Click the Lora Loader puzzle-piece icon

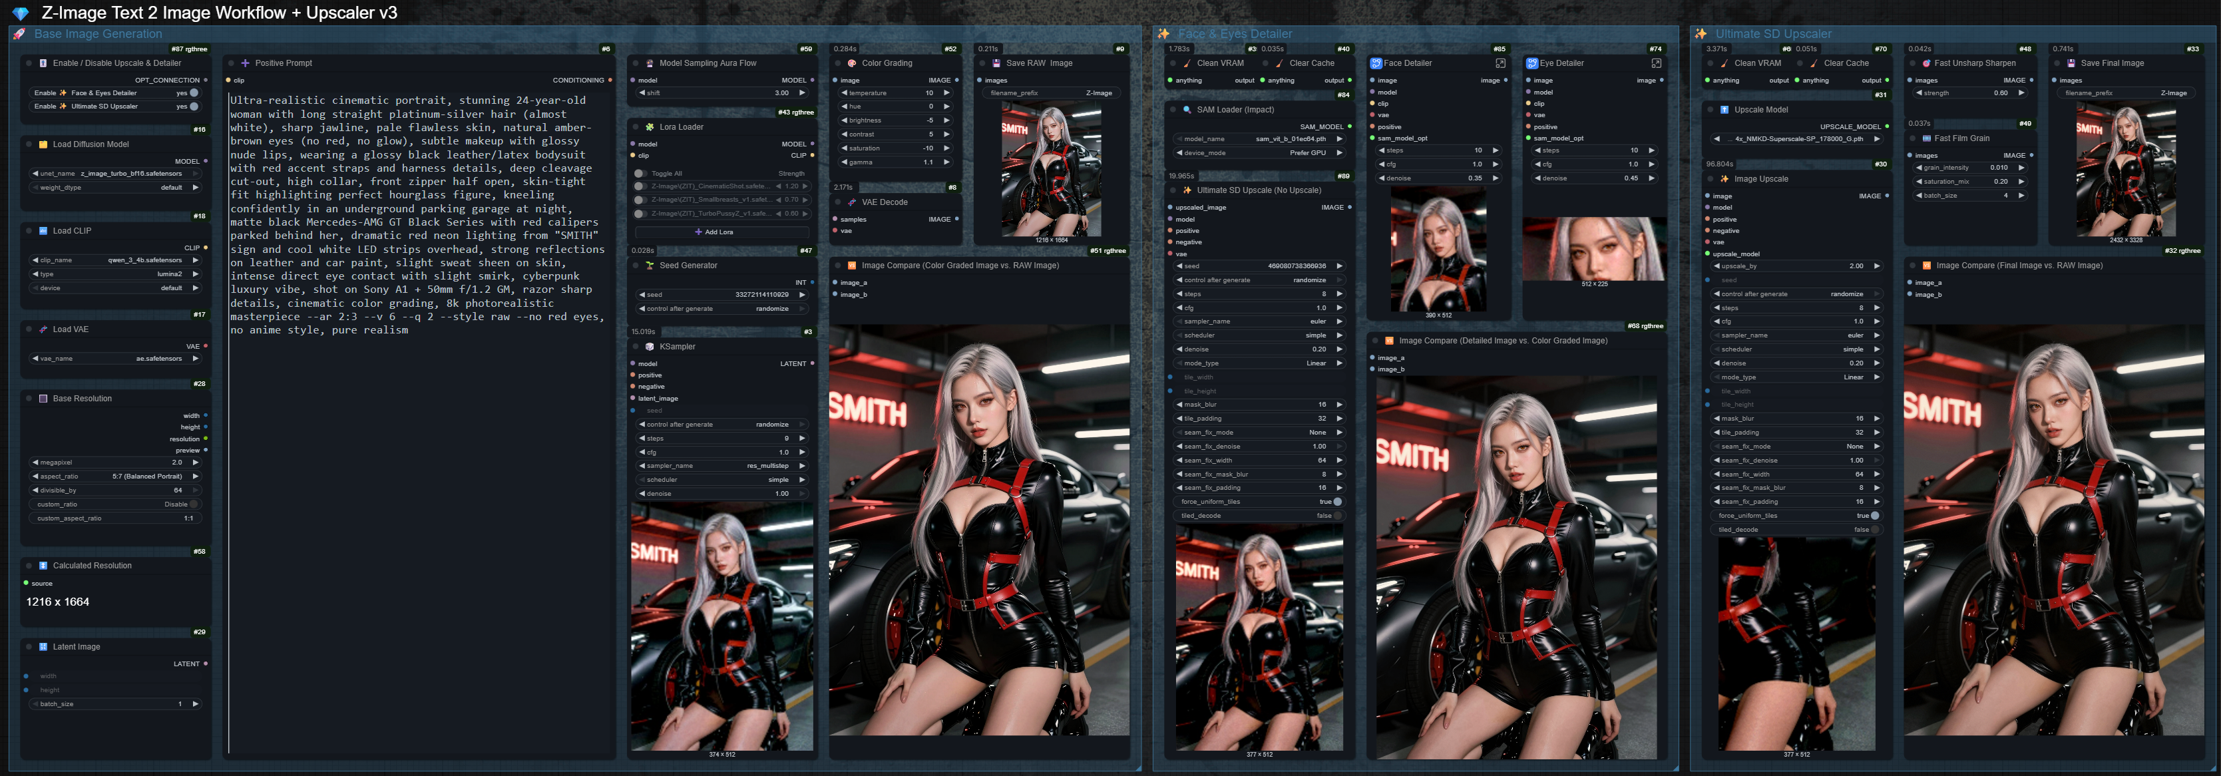pos(650,126)
